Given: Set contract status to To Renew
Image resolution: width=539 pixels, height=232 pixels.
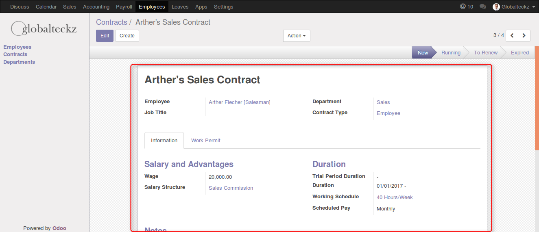Looking at the screenshot, I should tap(485, 52).
